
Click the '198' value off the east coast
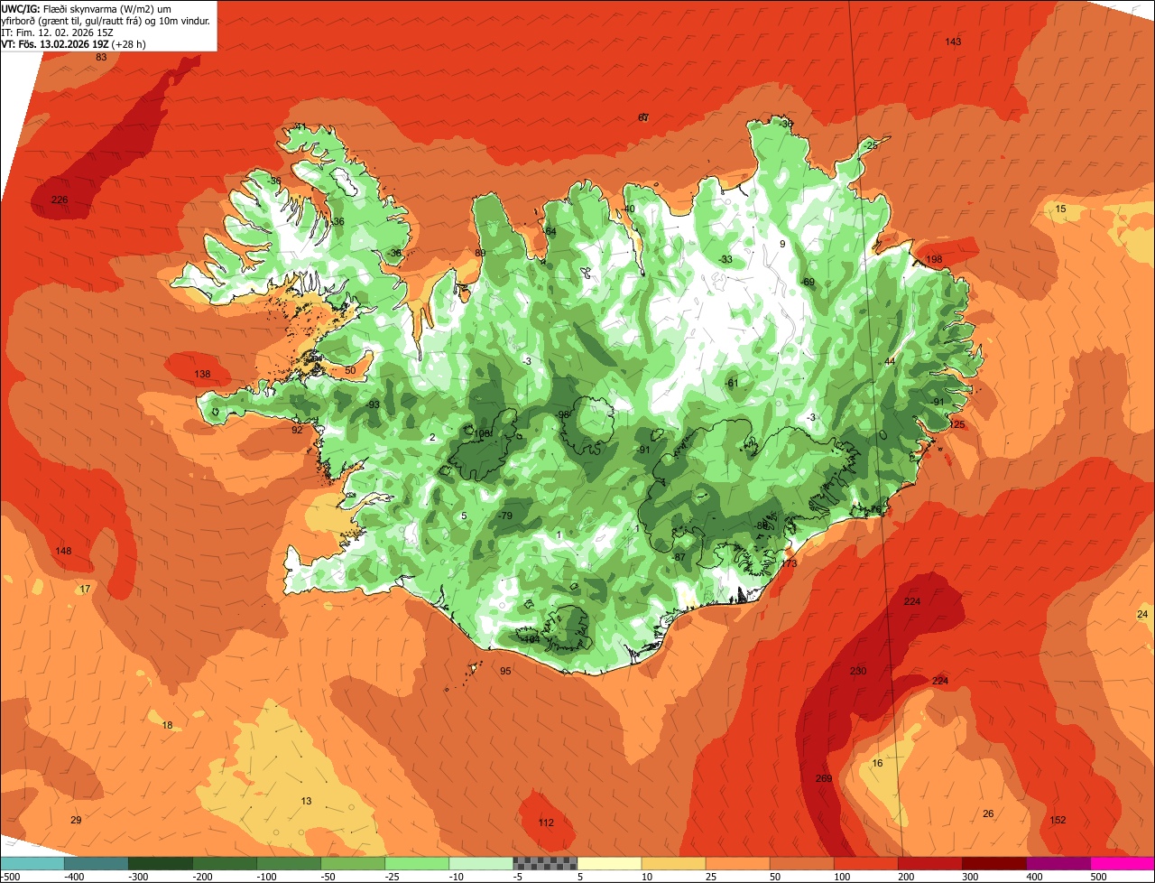point(934,260)
